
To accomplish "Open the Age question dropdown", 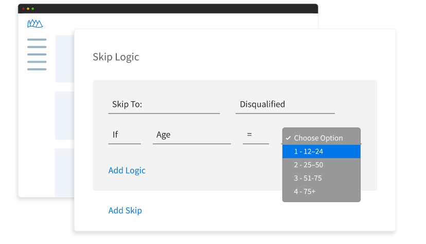I will [x=191, y=135].
